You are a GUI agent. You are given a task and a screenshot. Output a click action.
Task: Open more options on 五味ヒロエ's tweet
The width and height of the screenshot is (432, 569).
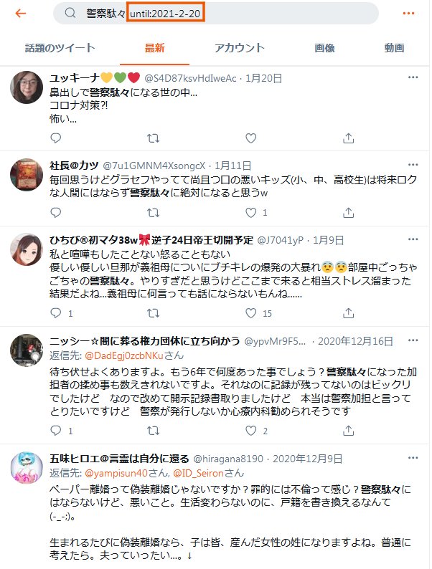(x=413, y=458)
